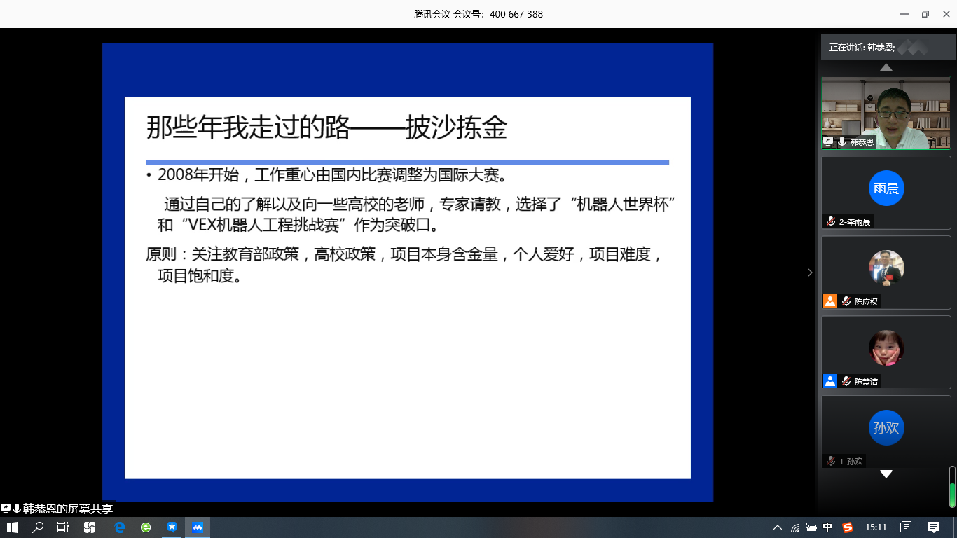
Task: Open the 360 browser taskbar icon
Action: pyautogui.click(x=146, y=527)
